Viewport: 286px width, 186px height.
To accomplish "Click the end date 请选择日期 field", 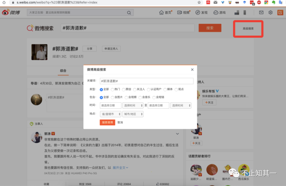I will pyautogui.click(x=158, y=106).
